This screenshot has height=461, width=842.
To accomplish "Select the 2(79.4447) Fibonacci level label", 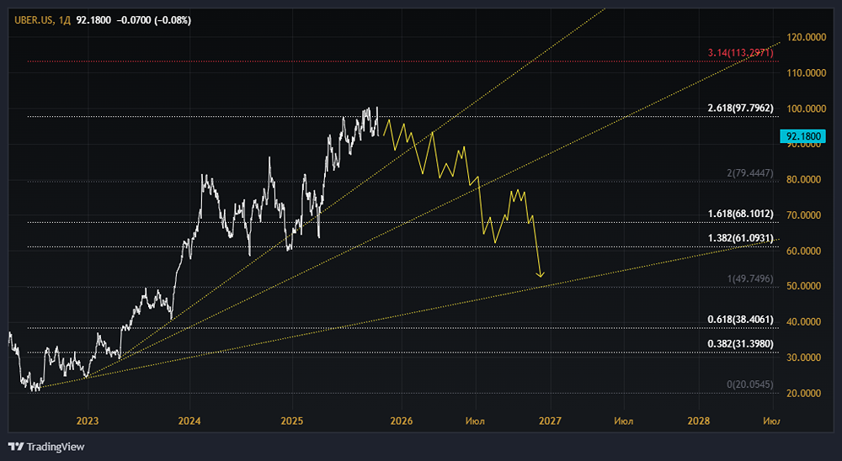I will pyautogui.click(x=750, y=173).
